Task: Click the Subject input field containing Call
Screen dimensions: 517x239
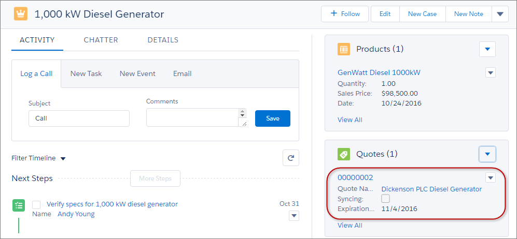Action: coord(79,118)
